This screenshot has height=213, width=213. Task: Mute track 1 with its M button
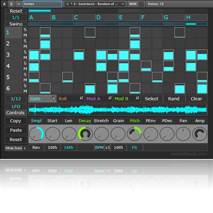(25, 35)
